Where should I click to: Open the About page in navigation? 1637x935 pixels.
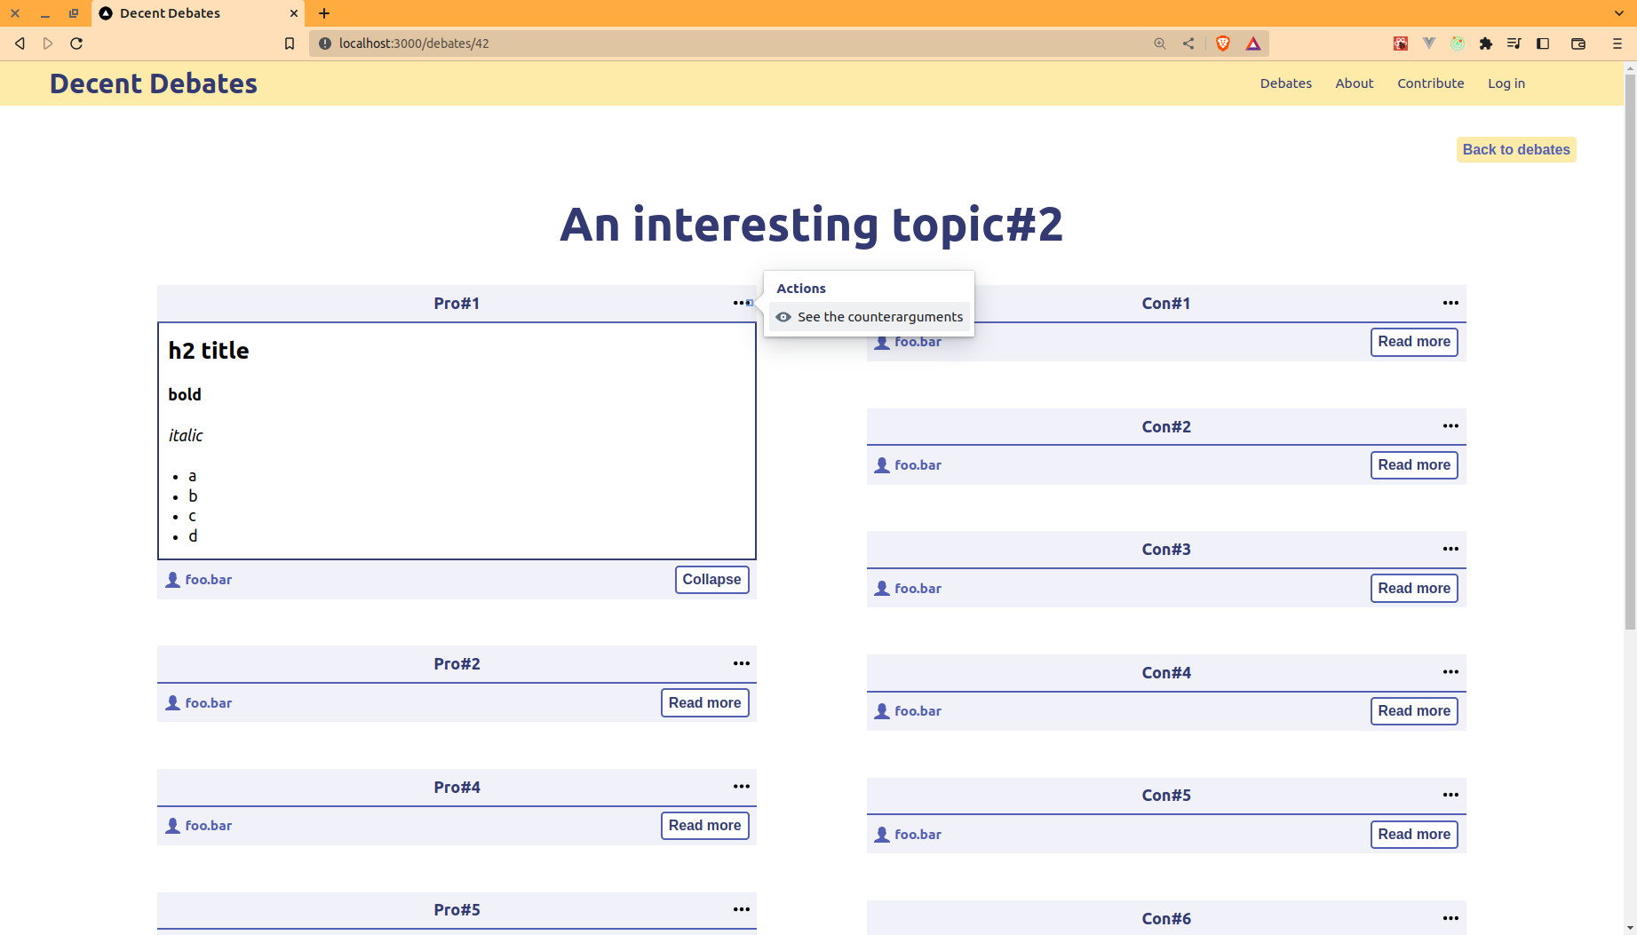pos(1354,83)
